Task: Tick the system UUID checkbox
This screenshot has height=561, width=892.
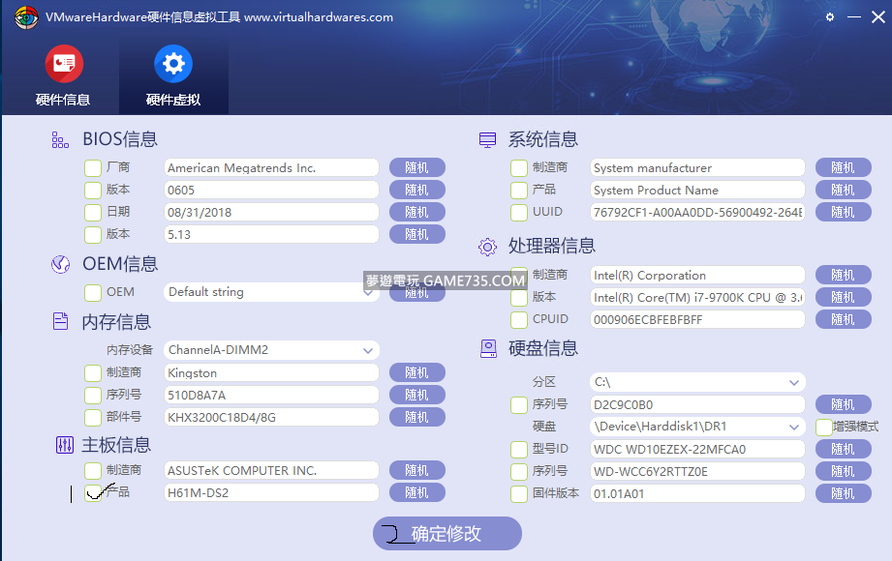Action: tap(519, 212)
